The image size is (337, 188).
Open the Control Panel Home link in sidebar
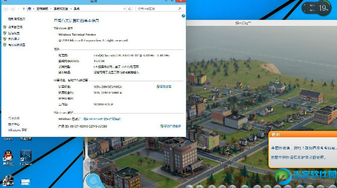coord(16,19)
